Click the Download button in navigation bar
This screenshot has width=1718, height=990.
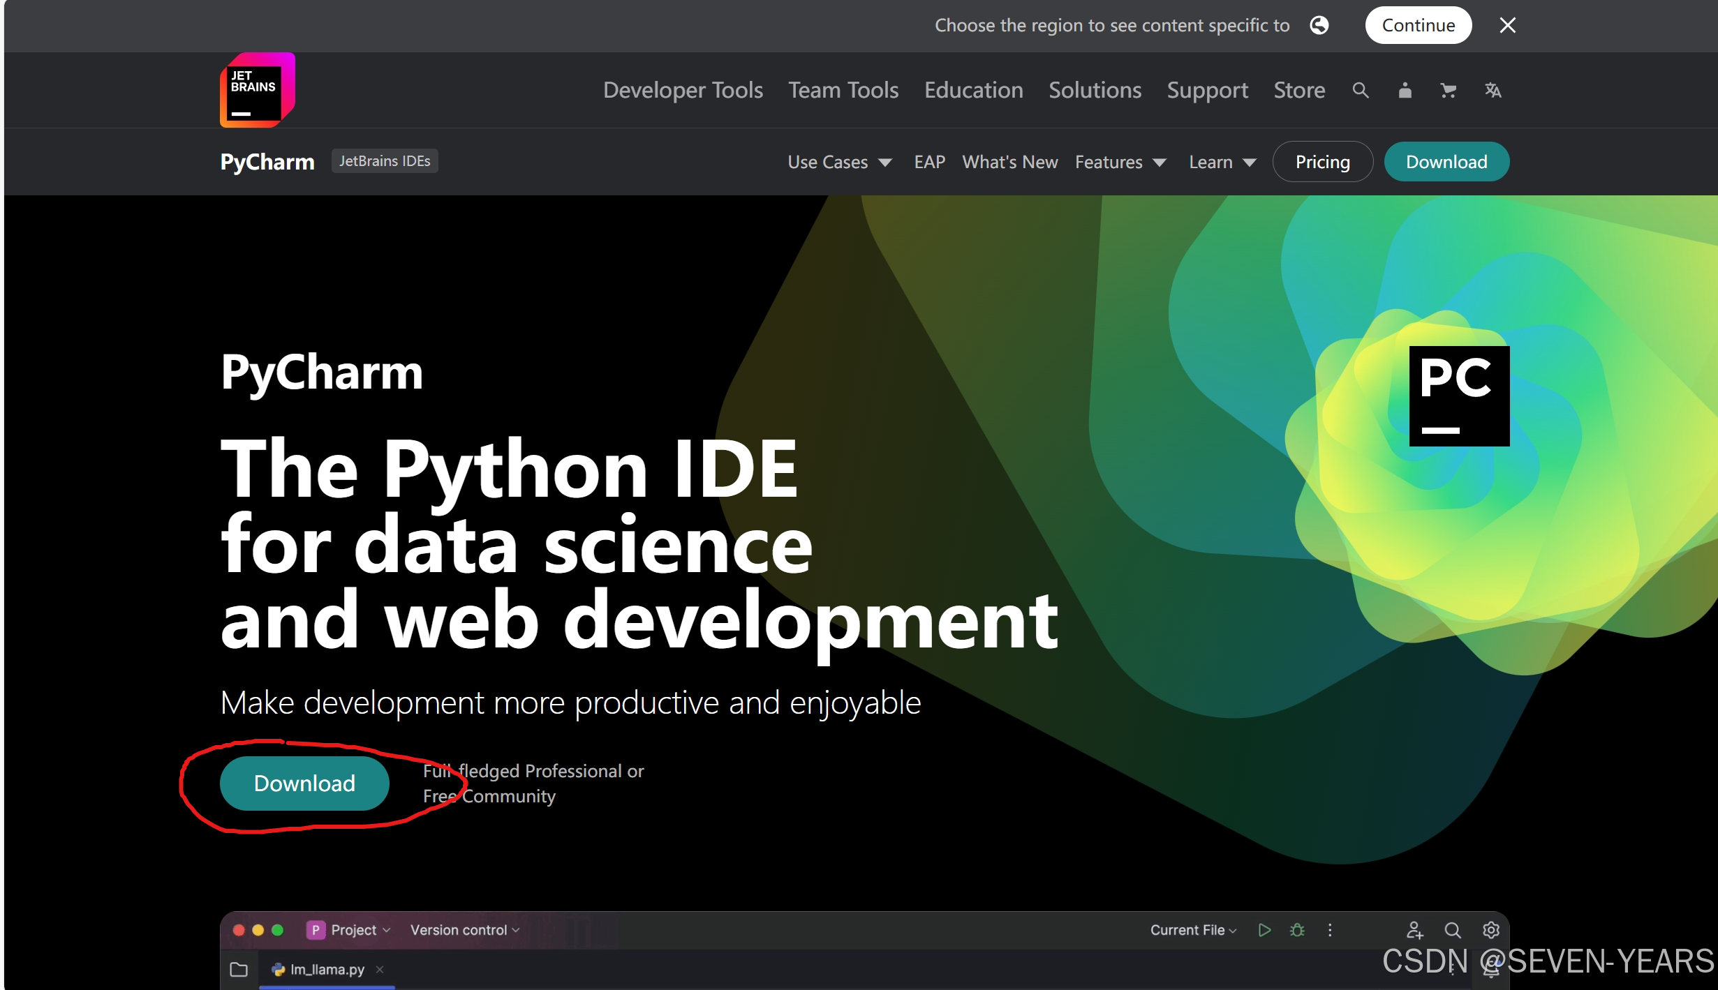pyautogui.click(x=1446, y=162)
